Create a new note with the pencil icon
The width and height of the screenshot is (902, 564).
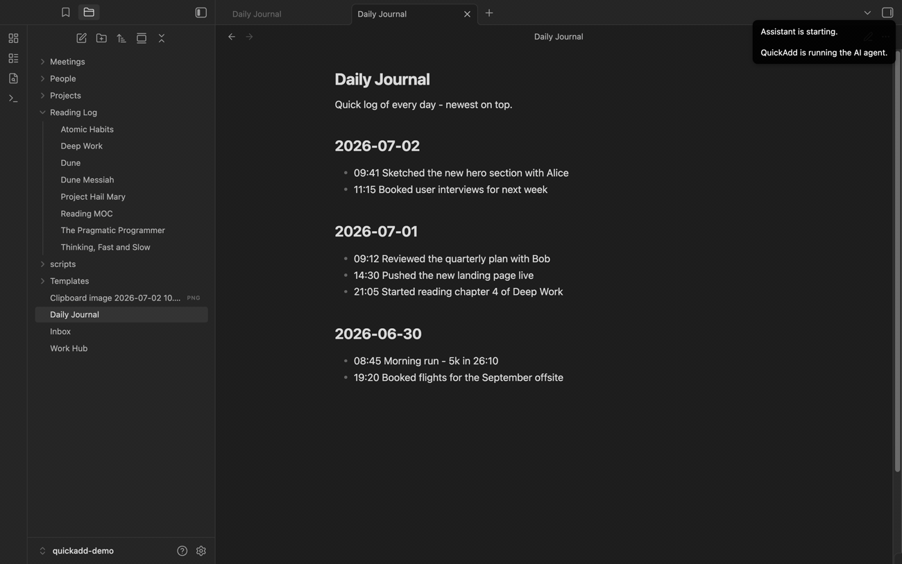(81, 38)
